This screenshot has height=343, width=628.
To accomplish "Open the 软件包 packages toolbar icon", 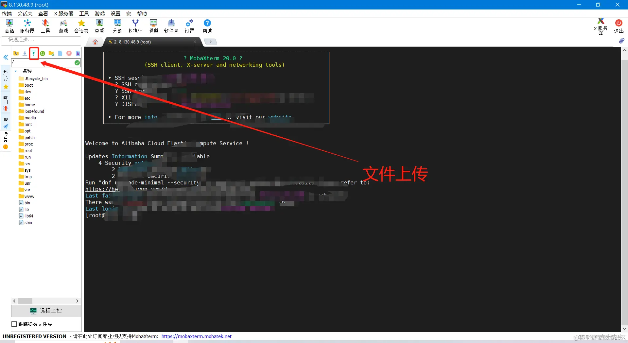I will coord(171,26).
